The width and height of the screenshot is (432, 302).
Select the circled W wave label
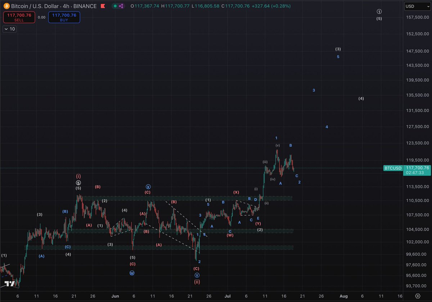pyautogui.click(x=132, y=273)
